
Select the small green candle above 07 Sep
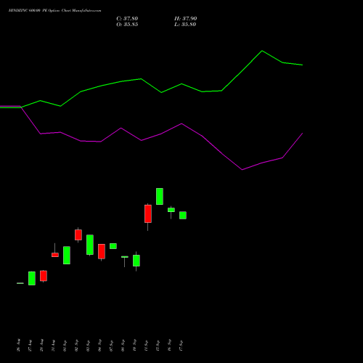[113, 246]
